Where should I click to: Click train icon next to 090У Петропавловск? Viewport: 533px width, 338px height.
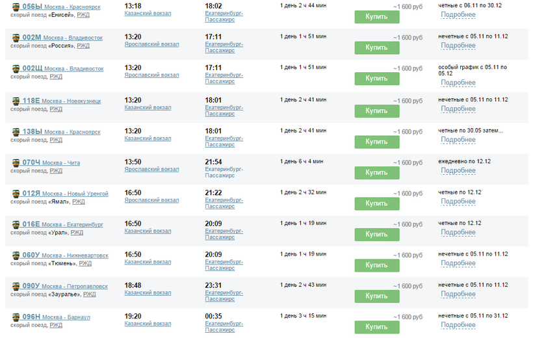(16, 286)
